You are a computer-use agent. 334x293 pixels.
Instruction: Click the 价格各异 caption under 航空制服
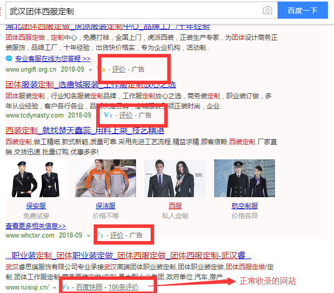(245, 216)
